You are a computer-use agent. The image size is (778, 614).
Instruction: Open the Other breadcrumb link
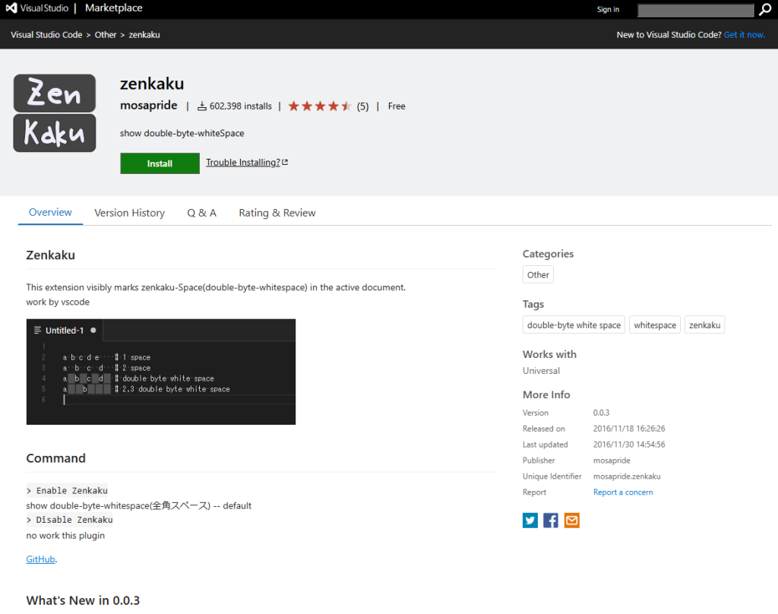(x=106, y=35)
